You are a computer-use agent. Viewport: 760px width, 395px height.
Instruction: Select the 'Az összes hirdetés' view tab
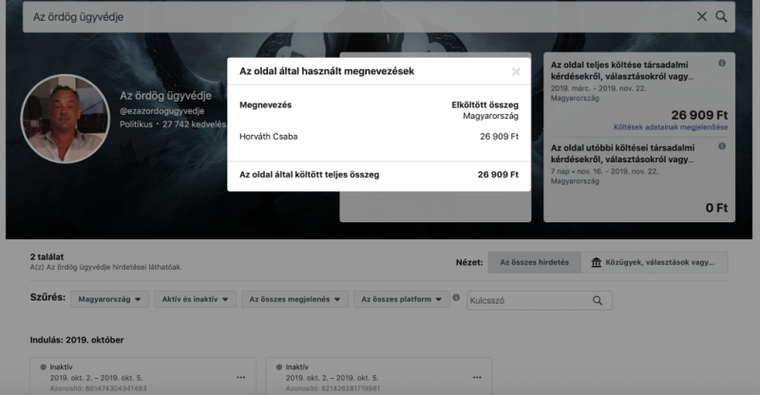534,262
